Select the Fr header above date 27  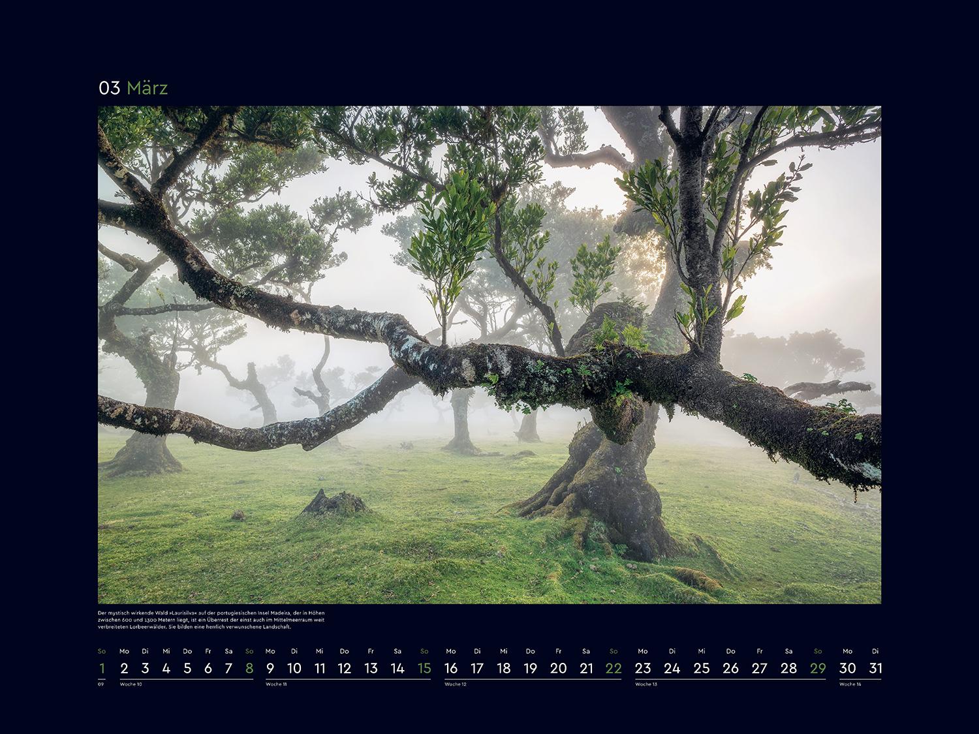pos(759,650)
